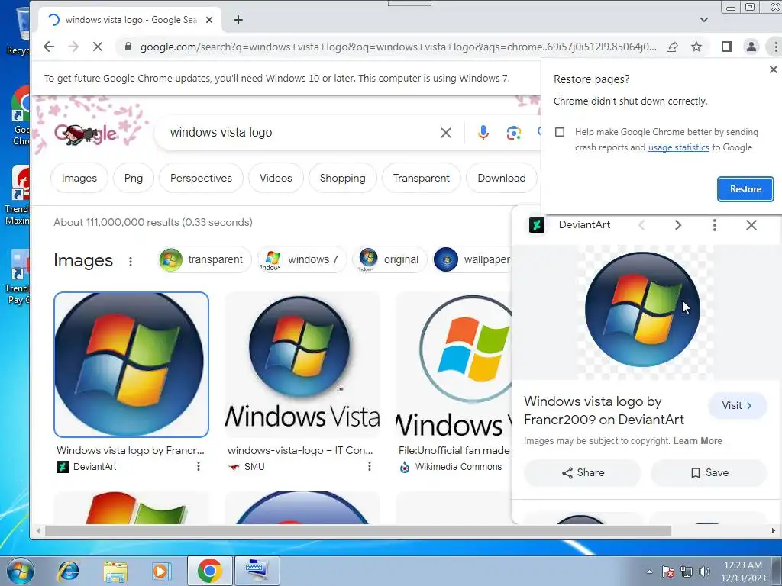The height and width of the screenshot is (586, 782).
Task: Select the Images filter chip
Action: click(79, 178)
